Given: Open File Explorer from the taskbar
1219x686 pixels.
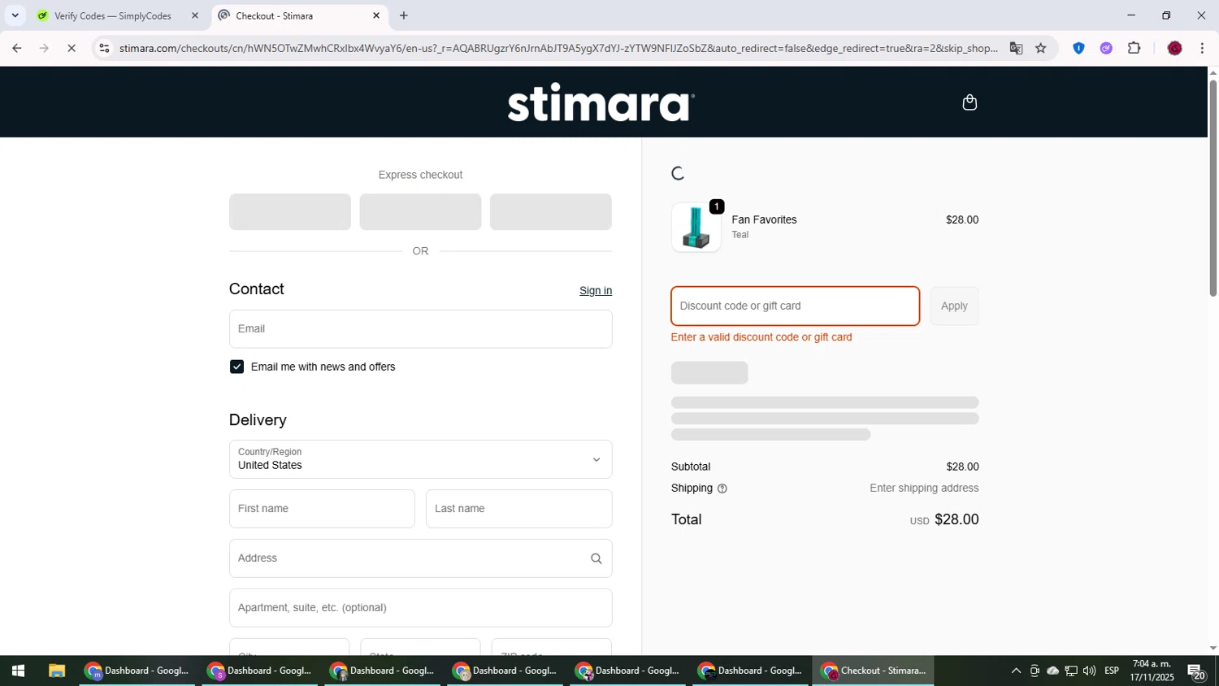Looking at the screenshot, I should point(56,671).
